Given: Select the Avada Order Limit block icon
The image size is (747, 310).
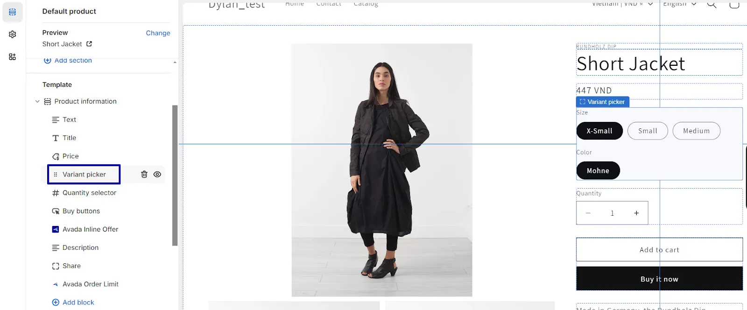Looking at the screenshot, I should pos(56,284).
